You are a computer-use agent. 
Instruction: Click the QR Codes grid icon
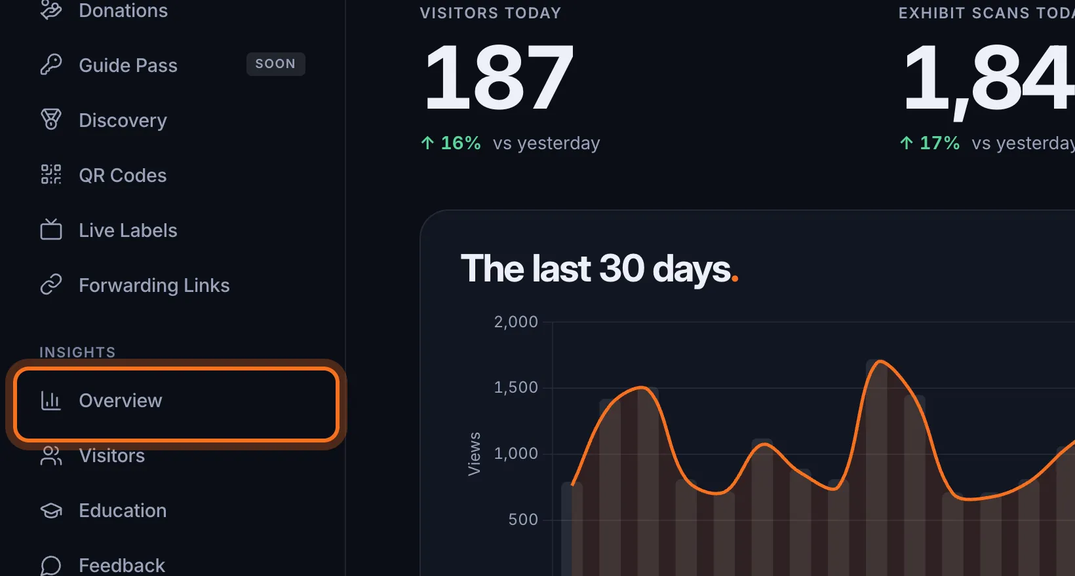click(x=51, y=175)
